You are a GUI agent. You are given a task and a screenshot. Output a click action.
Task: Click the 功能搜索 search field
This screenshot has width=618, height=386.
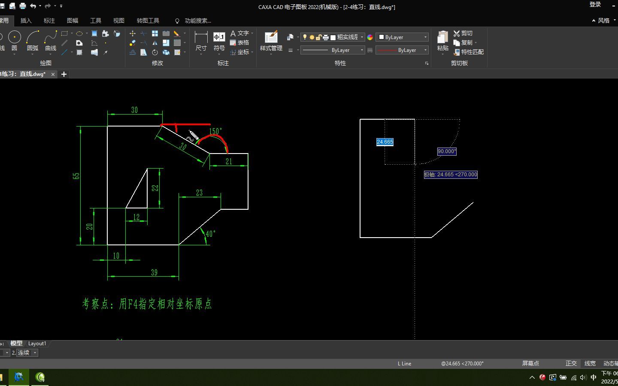[x=198, y=21]
